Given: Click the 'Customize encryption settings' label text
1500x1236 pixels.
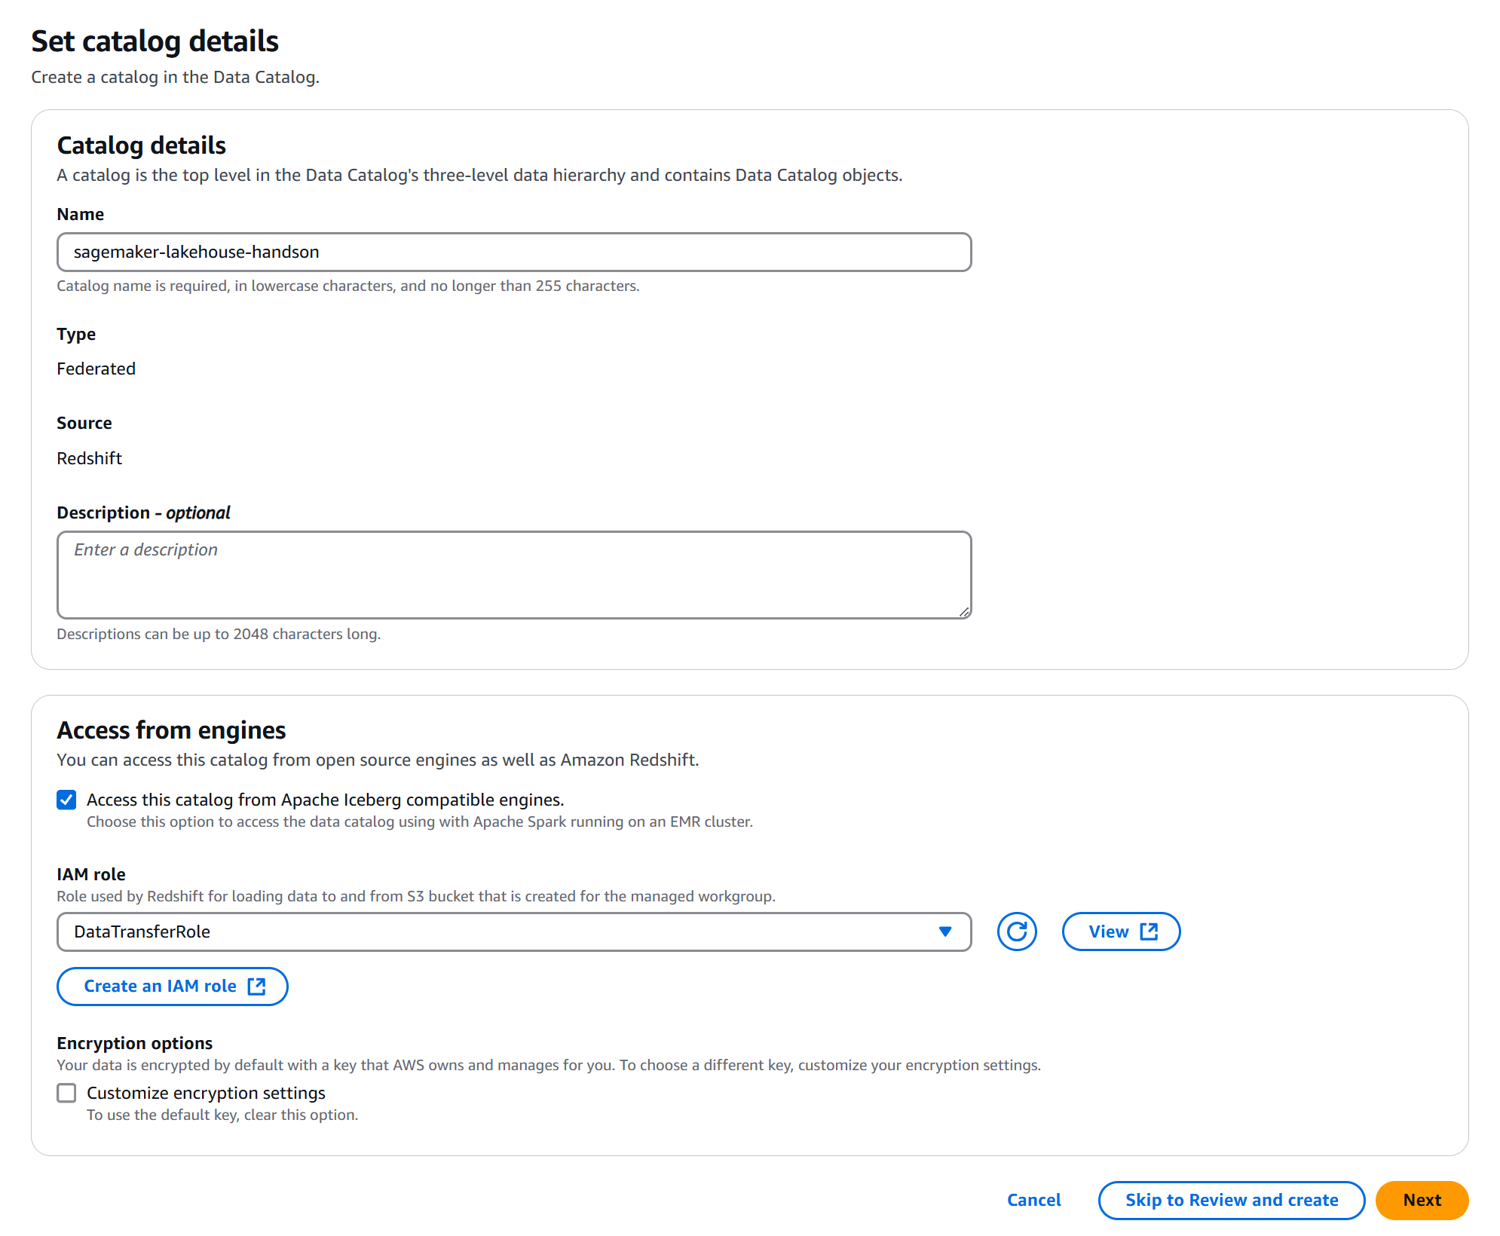Looking at the screenshot, I should (x=206, y=1093).
